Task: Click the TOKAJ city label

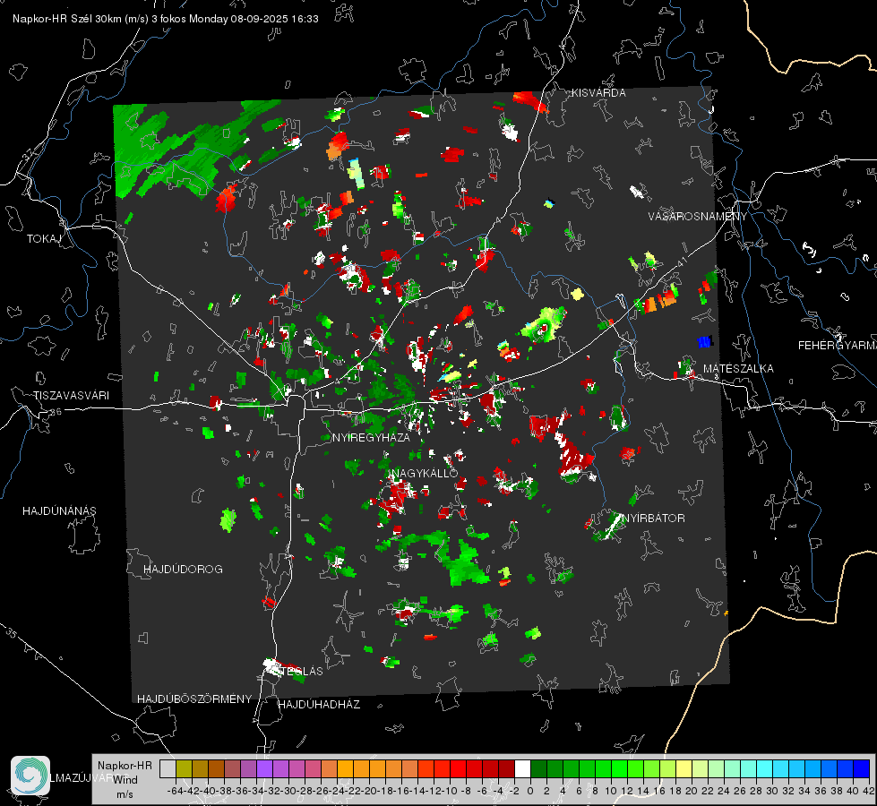Action: coord(44,239)
